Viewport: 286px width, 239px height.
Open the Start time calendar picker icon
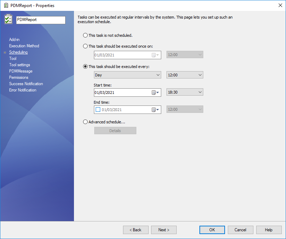(155, 93)
